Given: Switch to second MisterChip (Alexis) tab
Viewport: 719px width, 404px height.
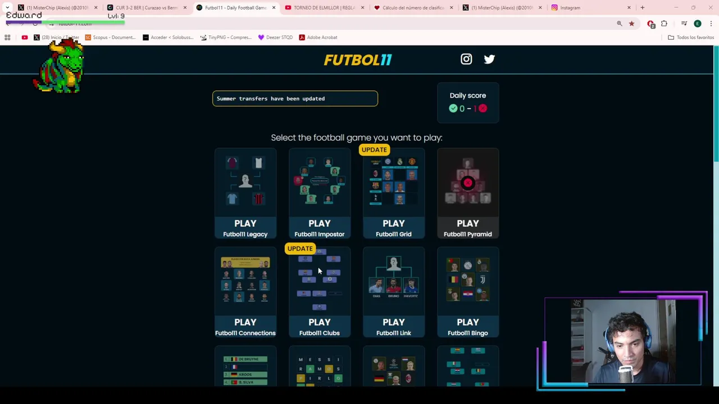Looking at the screenshot, I should [502, 8].
